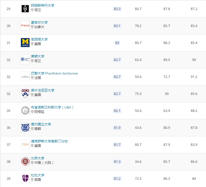The image size is (206, 187).
Task: Click the University of Amsterdam logo
Action: click(25, 9)
